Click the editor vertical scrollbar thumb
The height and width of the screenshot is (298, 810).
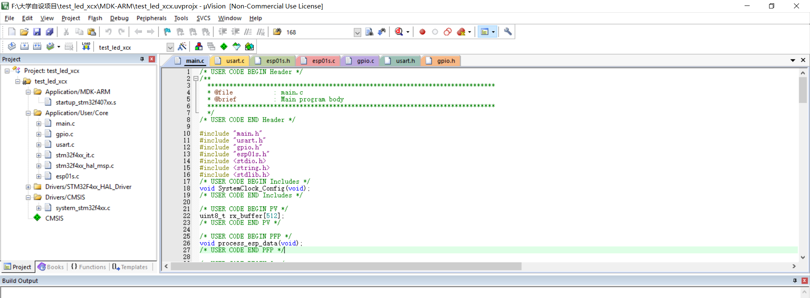[803, 90]
